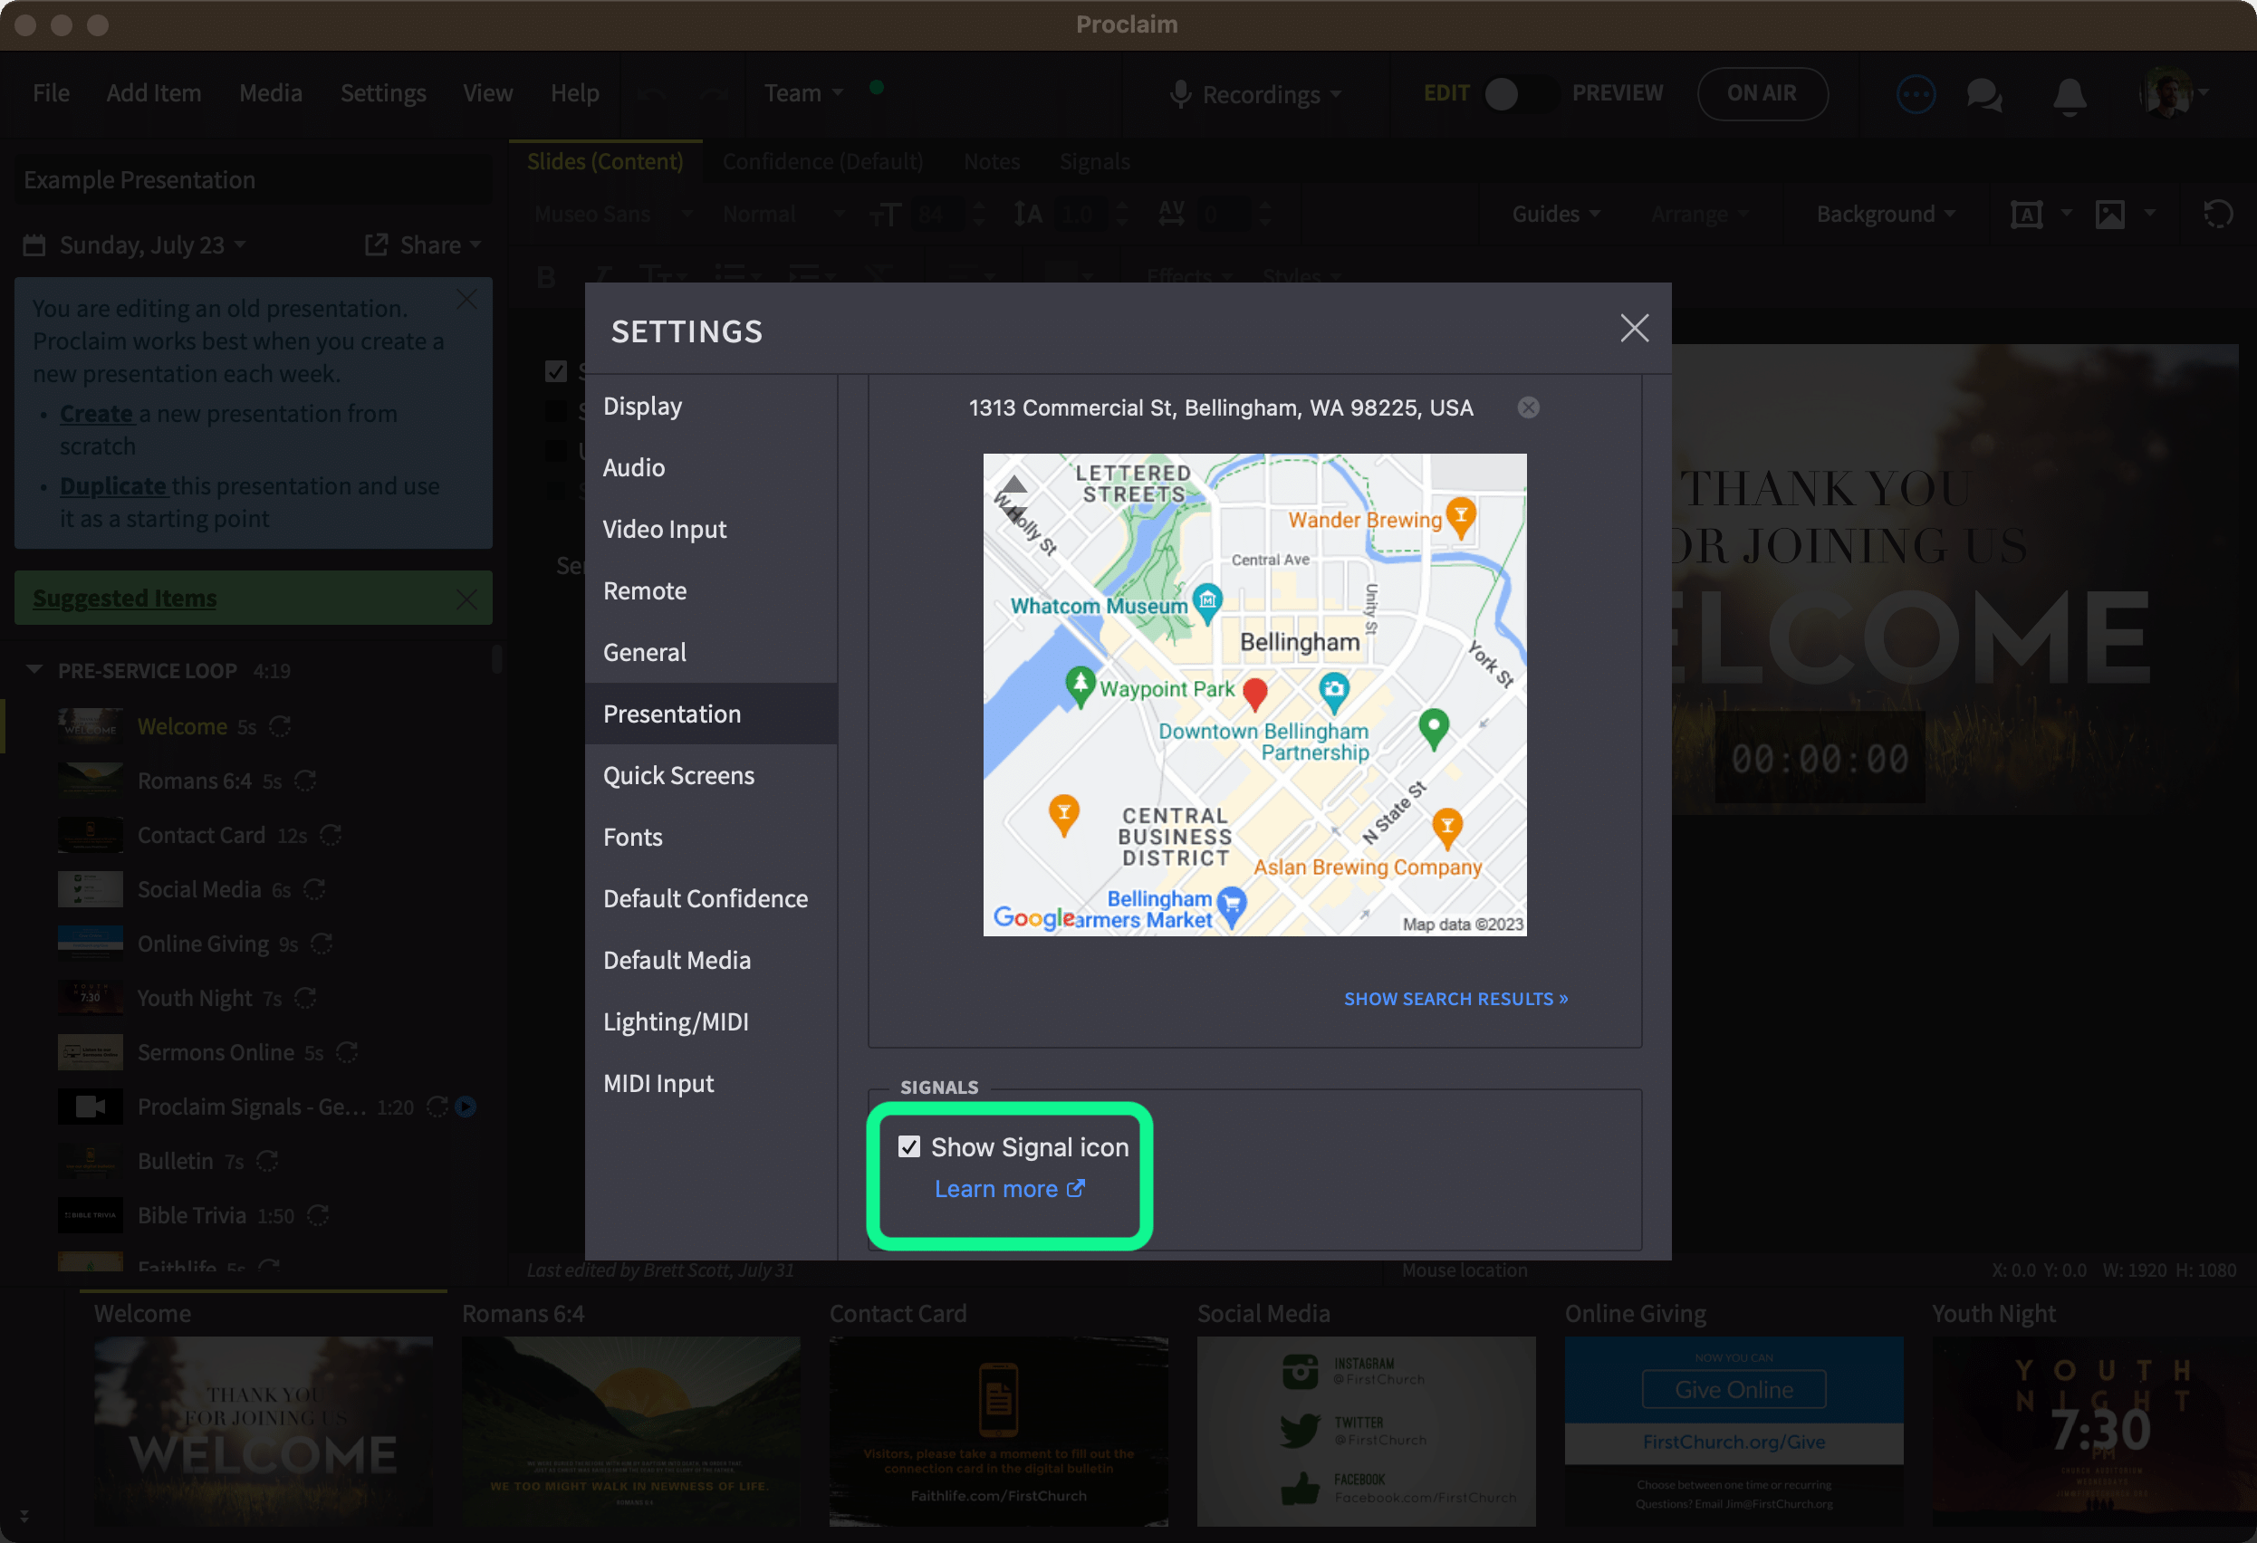Viewport: 2257px width, 1543px height.
Task: Open the General settings category
Action: click(x=711, y=653)
